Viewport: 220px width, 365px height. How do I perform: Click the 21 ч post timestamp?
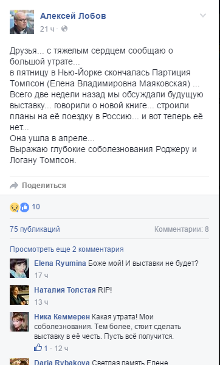(47, 29)
